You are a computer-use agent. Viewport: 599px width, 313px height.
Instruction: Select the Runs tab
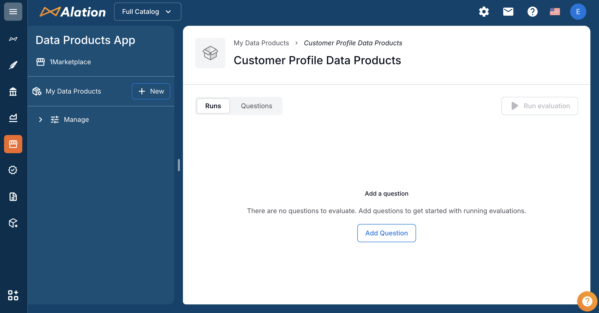click(x=213, y=106)
